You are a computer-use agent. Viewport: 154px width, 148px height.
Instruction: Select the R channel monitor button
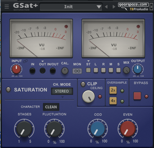point(103,70)
